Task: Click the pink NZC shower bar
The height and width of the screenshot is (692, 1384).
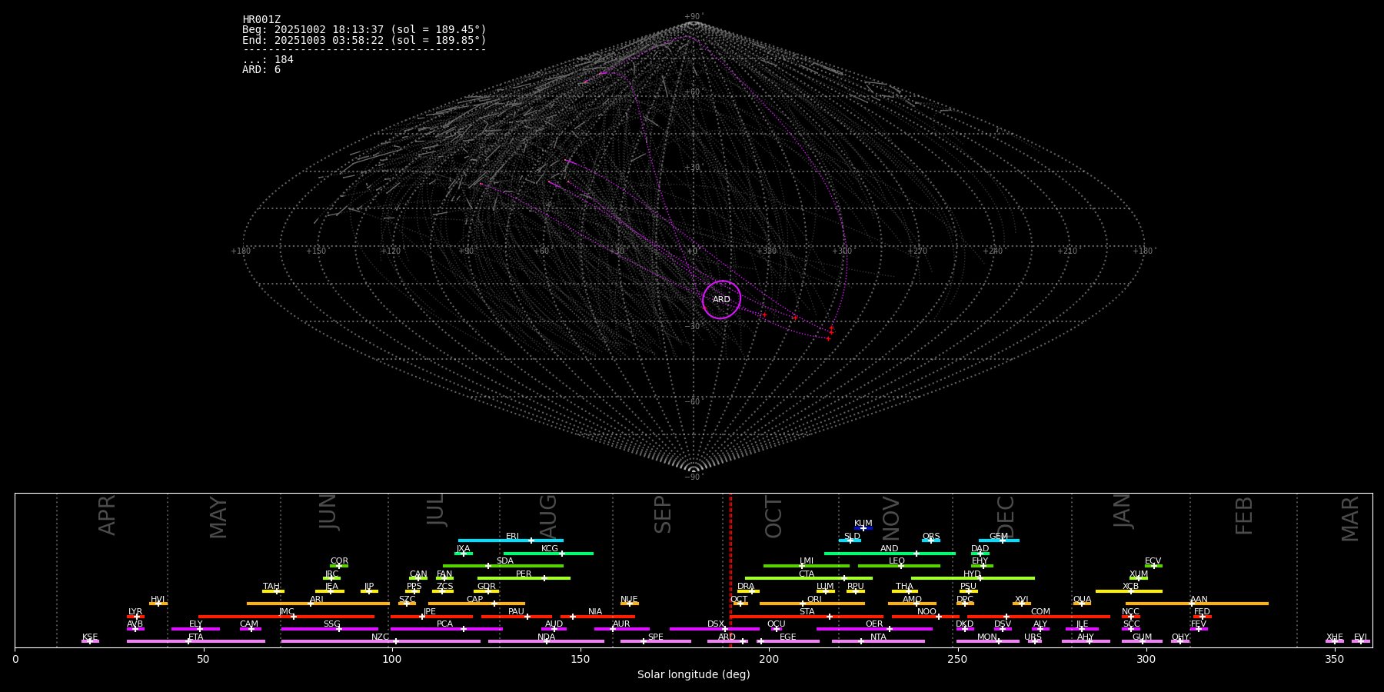Action: pyautogui.click(x=380, y=641)
